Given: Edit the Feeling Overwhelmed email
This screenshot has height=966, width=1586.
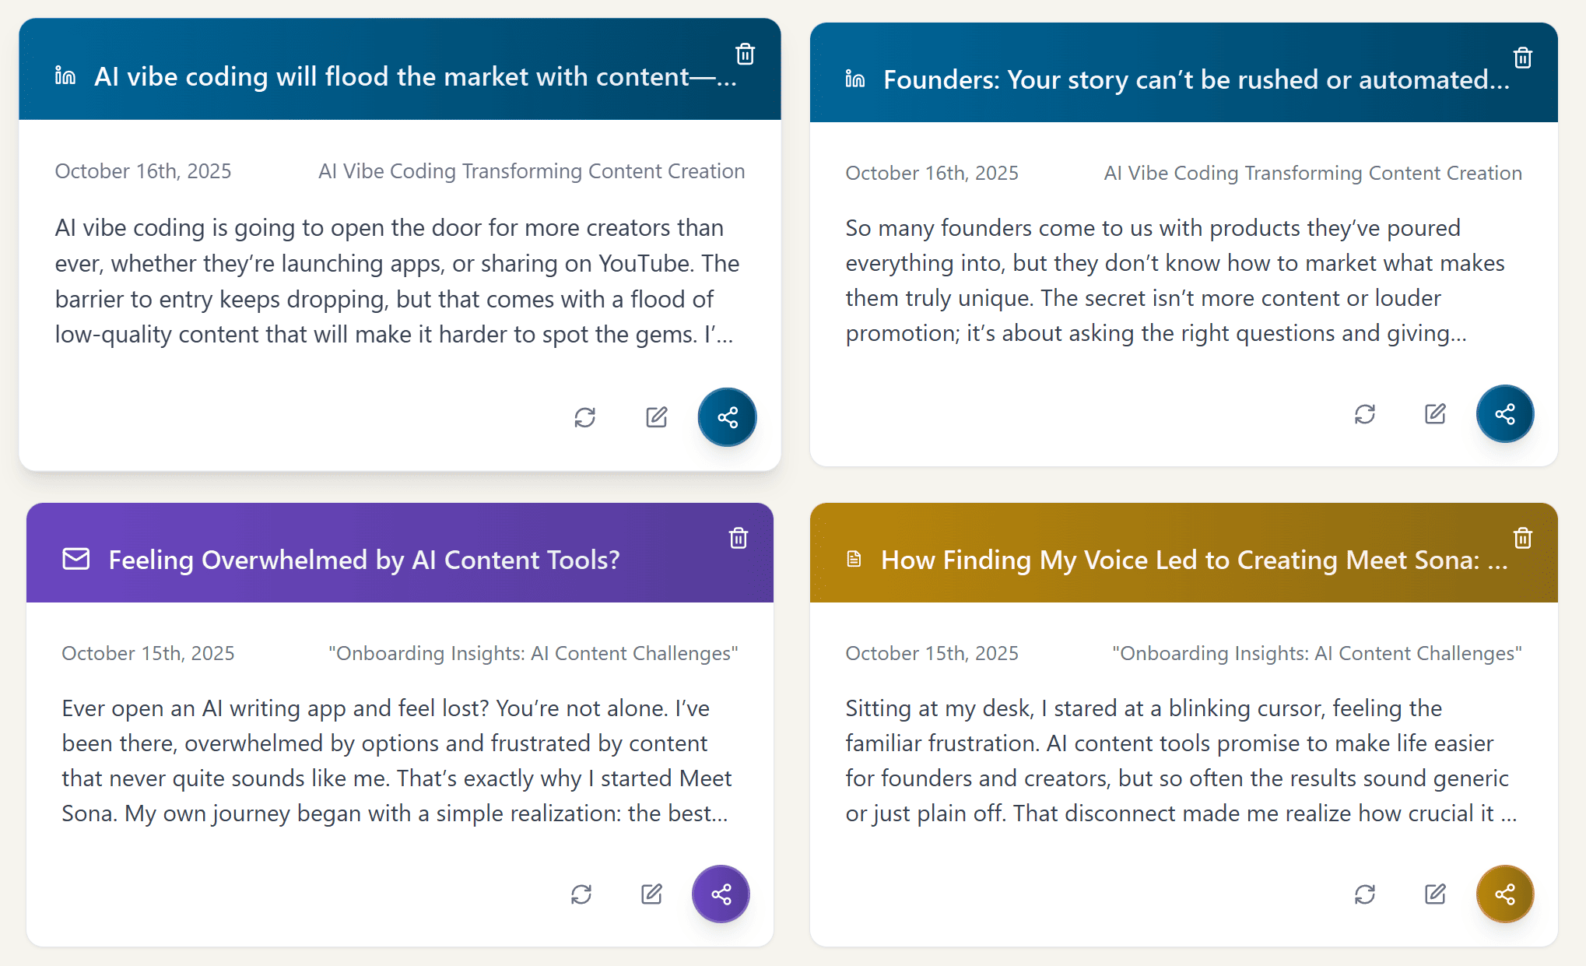Looking at the screenshot, I should click(651, 894).
